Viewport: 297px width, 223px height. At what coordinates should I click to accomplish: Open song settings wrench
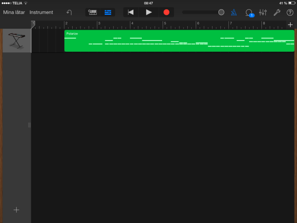277,12
